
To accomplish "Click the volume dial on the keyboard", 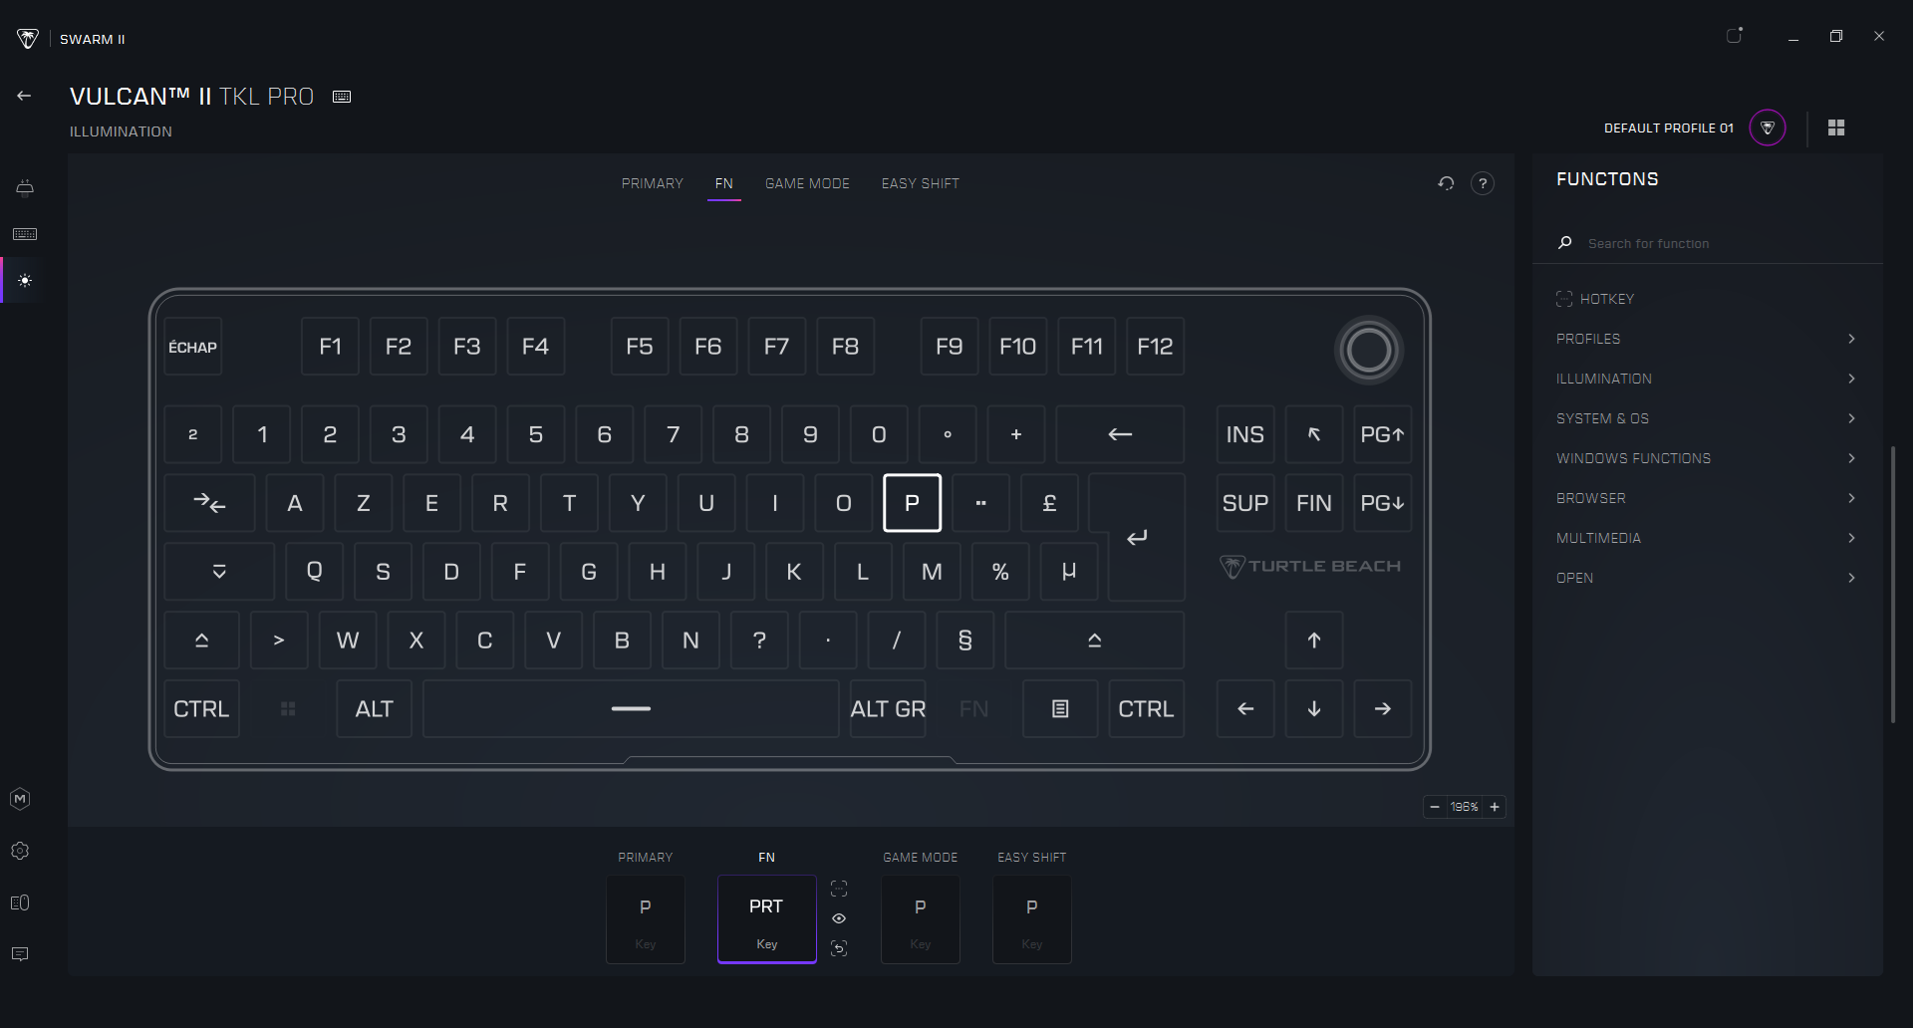I will click(x=1368, y=350).
